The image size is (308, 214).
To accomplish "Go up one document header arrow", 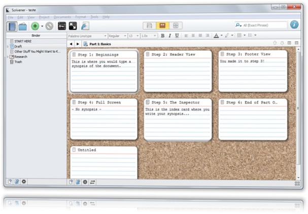I will click(275, 43).
